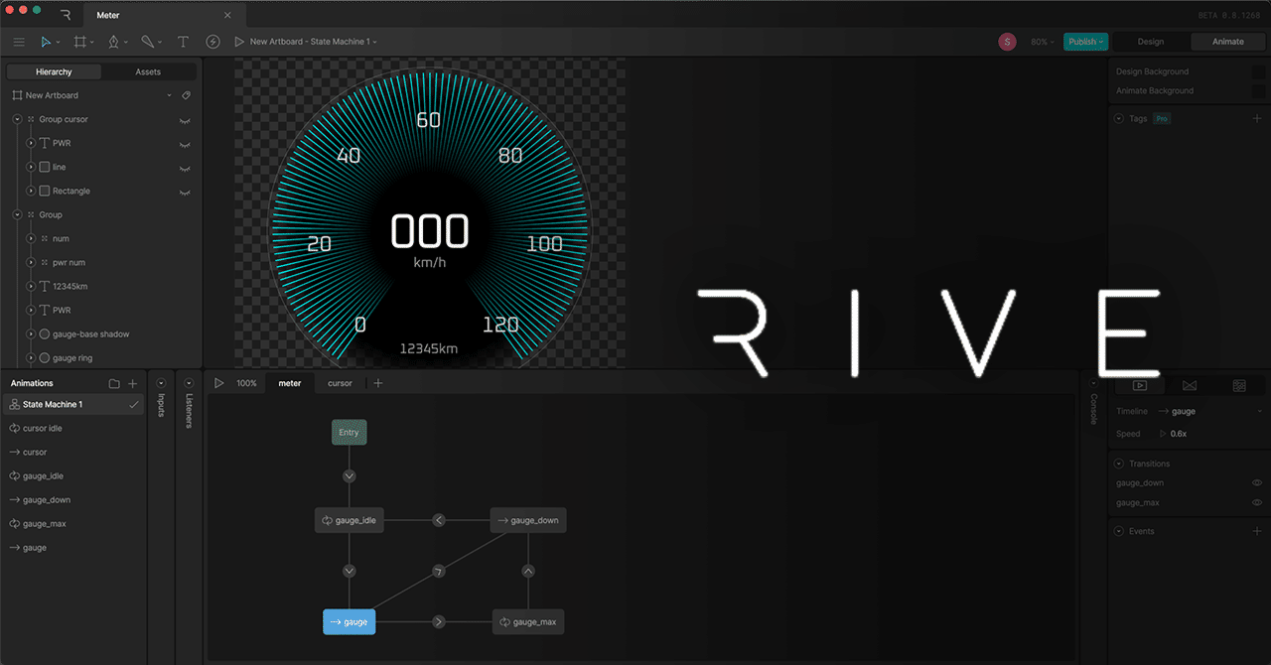Select the gauge node in the state machine graph
This screenshot has width=1271, height=665.
(349, 621)
